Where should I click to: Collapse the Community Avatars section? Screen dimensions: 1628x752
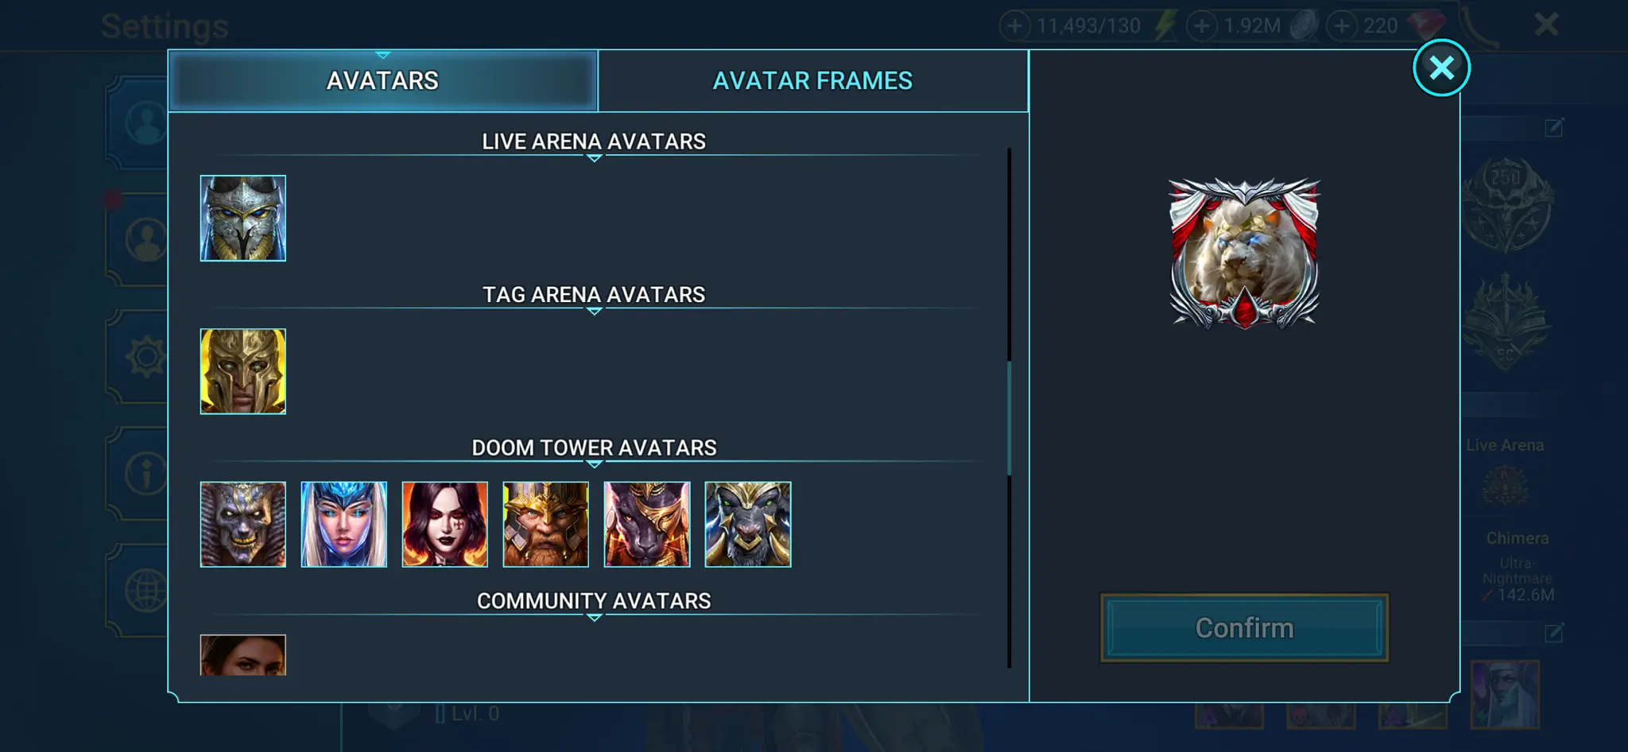pyautogui.click(x=594, y=601)
